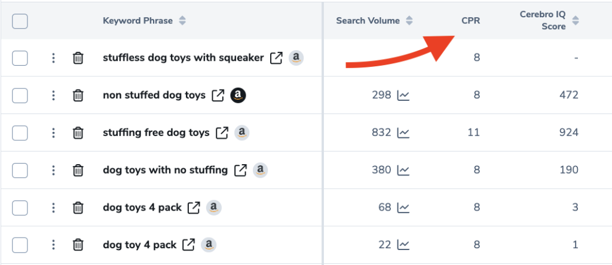Click the trash icon for 'dog toy 4 pack'
The width and height of the screenshot is (612, 265).
pos(78,245)
